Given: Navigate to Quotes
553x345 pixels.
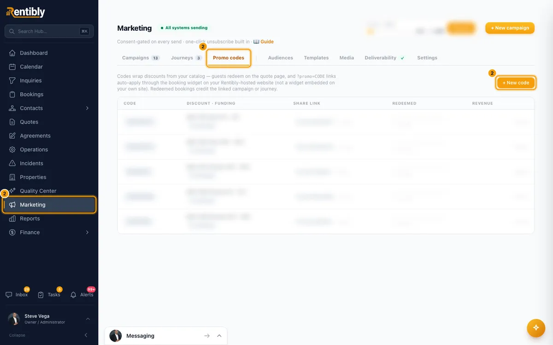Looking at the screenshot, I should point(49,122).
